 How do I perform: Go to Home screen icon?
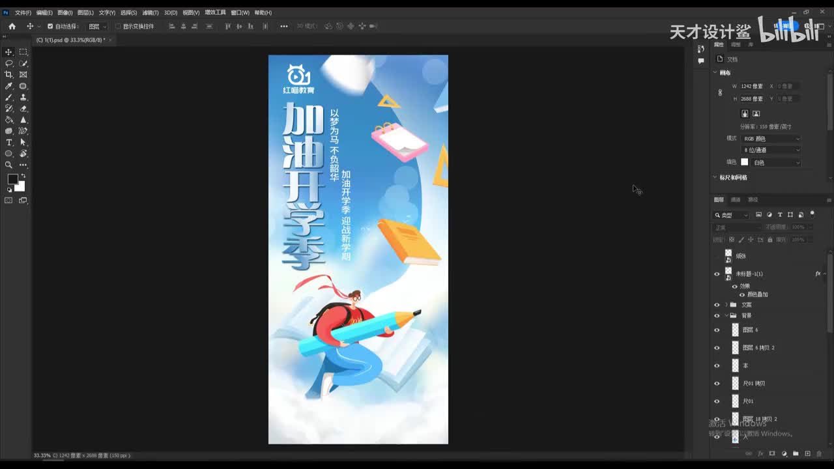tap(12, 26)
